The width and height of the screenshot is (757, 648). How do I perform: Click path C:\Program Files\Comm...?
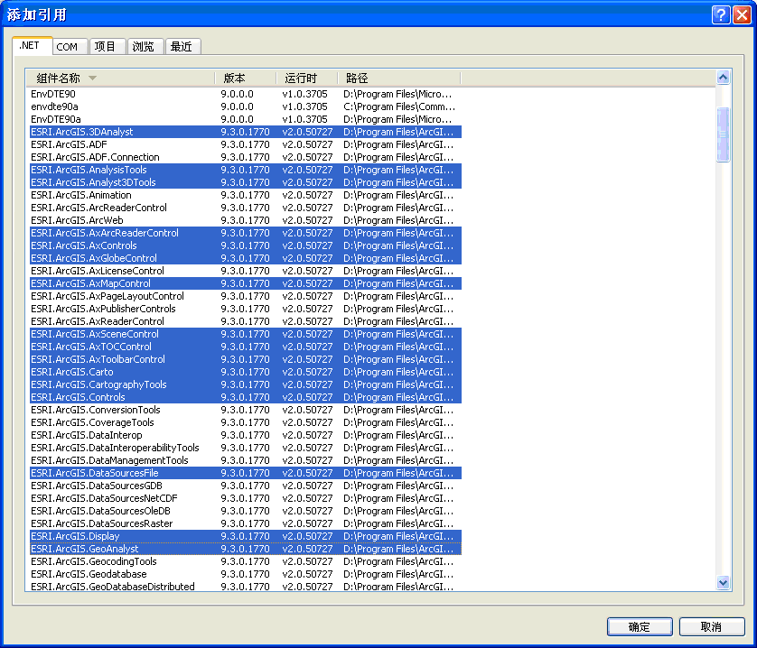[x=398, y=106]
